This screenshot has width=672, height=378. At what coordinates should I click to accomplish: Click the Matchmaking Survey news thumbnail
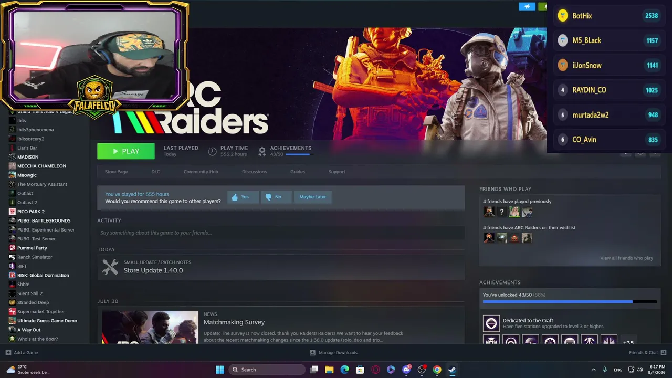[x=150, y=327]
